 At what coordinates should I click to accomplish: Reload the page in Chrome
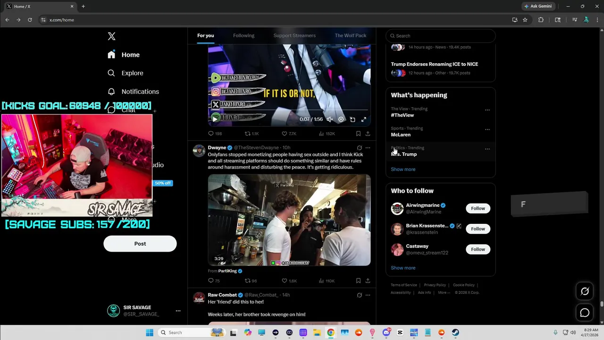click(30, 20)
